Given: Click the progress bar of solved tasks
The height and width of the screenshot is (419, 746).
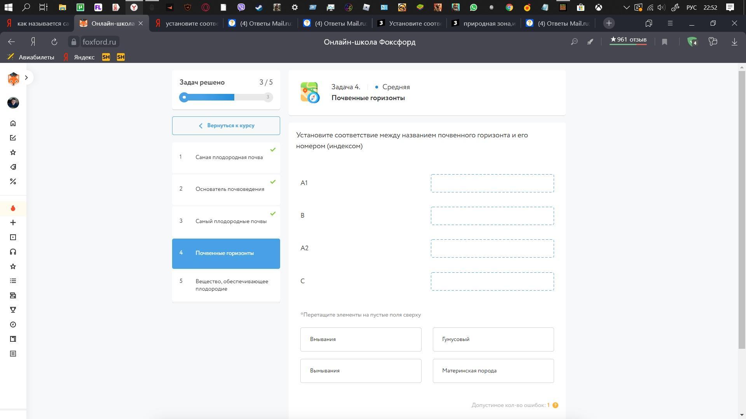Looking at the screenshot, I should 226,97.
